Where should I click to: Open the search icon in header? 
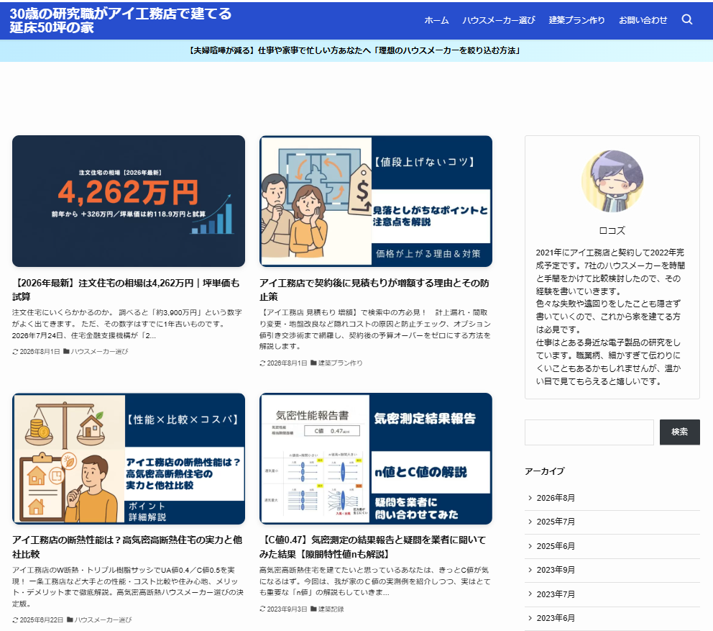click(687, 19)
